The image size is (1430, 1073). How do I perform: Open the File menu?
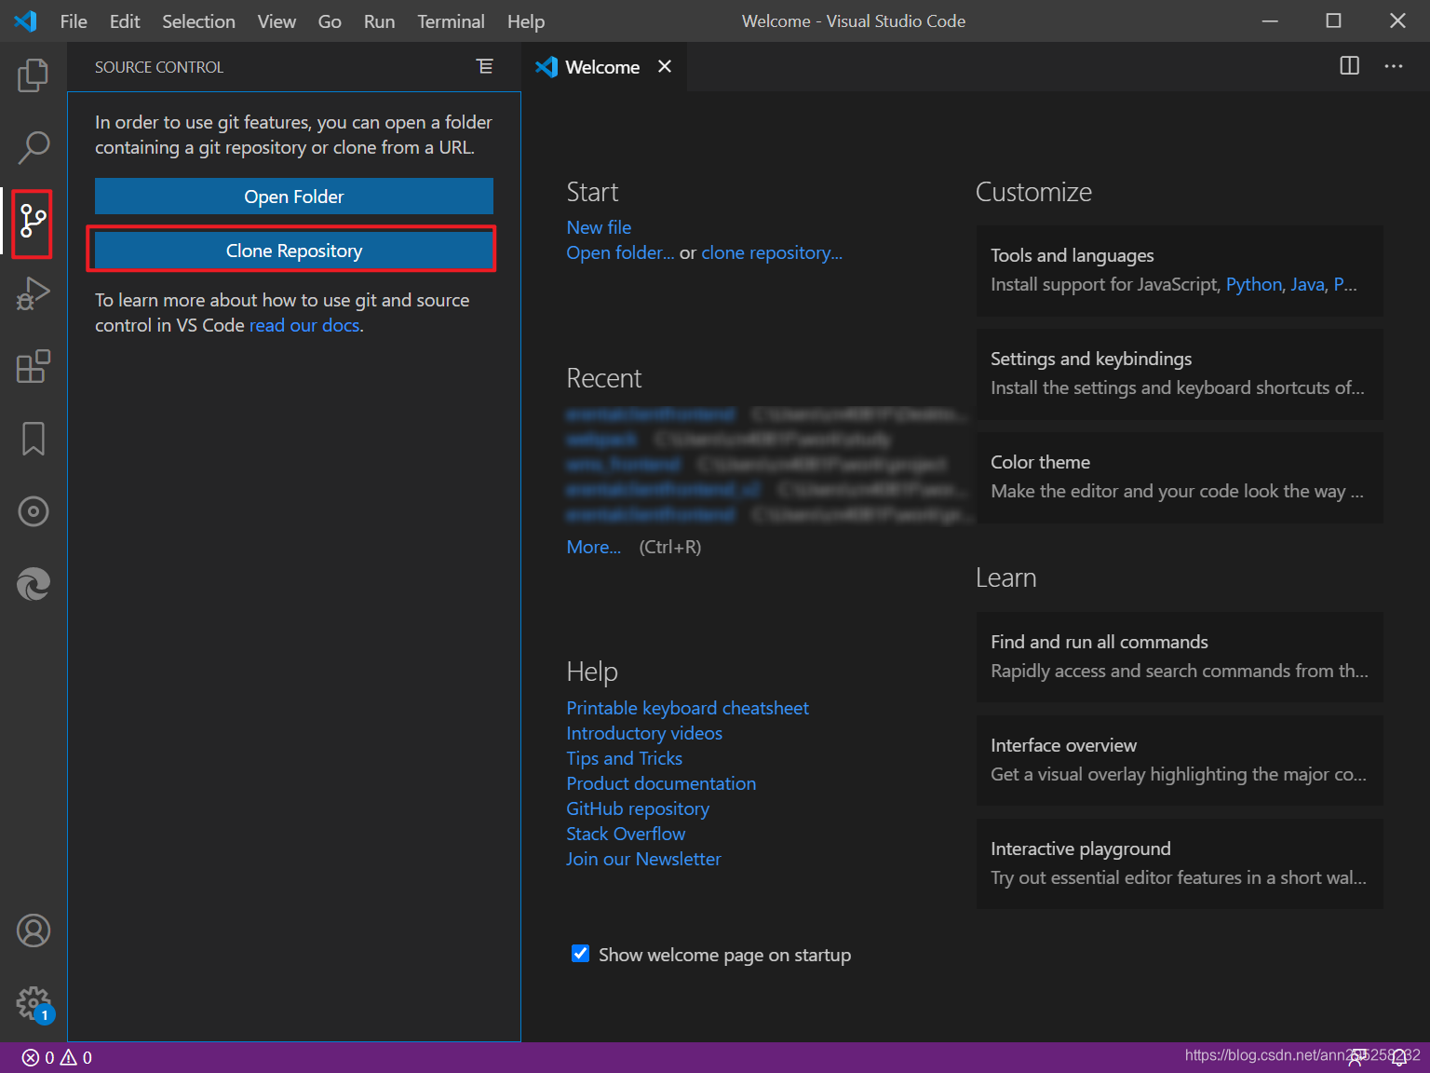[x=74, y=20]
